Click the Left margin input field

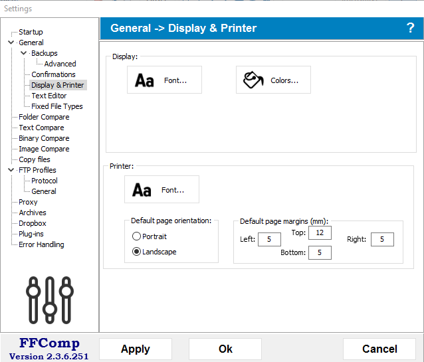click(x=269, y=239)
